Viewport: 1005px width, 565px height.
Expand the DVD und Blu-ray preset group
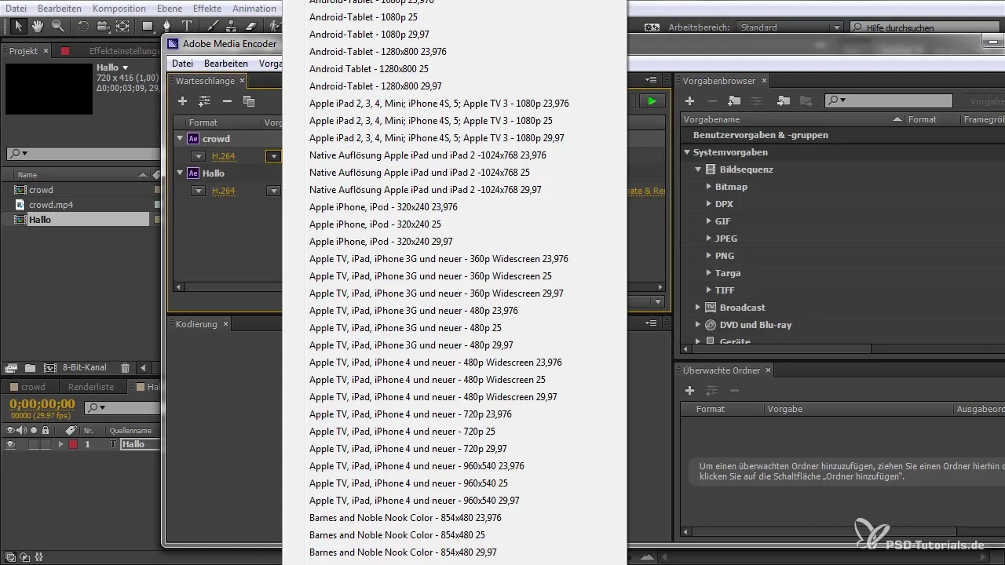click(x=698, y=325)
